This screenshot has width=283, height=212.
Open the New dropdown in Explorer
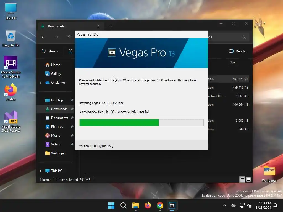[x=50, y=51]
